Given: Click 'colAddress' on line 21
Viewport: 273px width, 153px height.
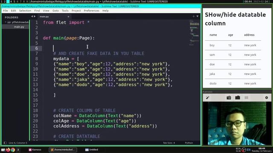Looking at the screenshot, I should coord(66,126).
